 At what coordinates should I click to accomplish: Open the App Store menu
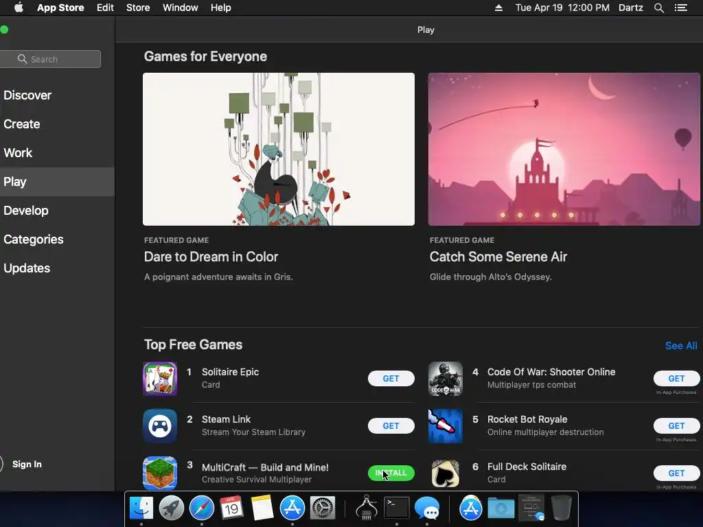click(x=60, y=8)
